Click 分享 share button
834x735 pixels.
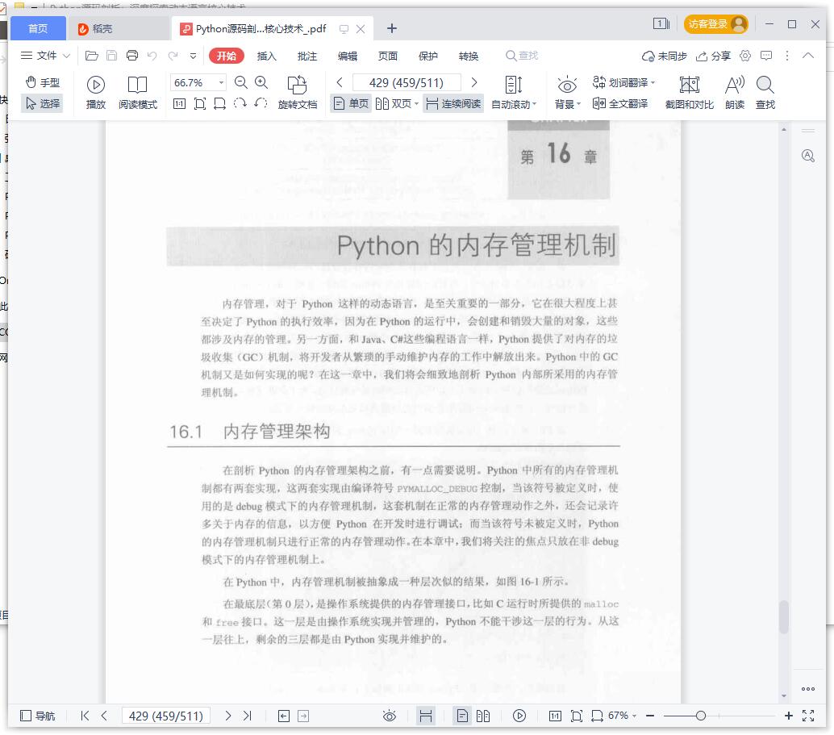click(713, 56)
